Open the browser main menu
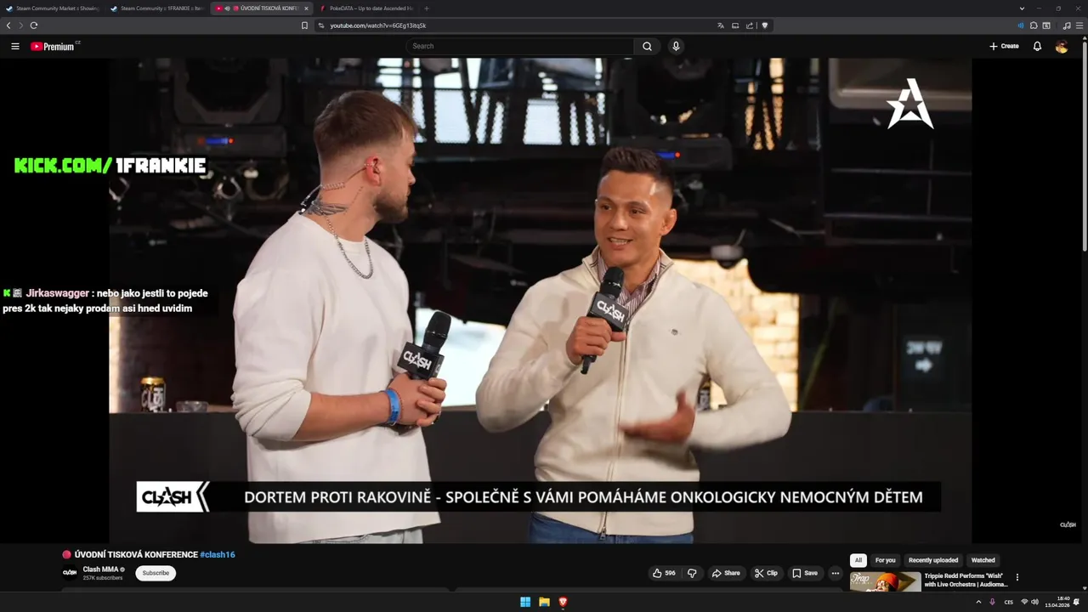 (x=1079, y=25)
